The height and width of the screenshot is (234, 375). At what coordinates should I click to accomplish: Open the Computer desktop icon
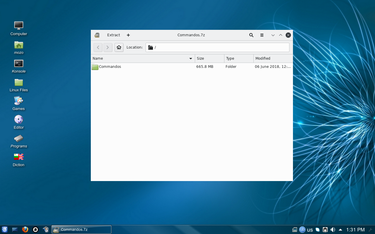[x=19, y=28]
